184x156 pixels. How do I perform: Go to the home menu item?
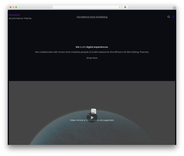pyautogui.click(x=80, y=17)
